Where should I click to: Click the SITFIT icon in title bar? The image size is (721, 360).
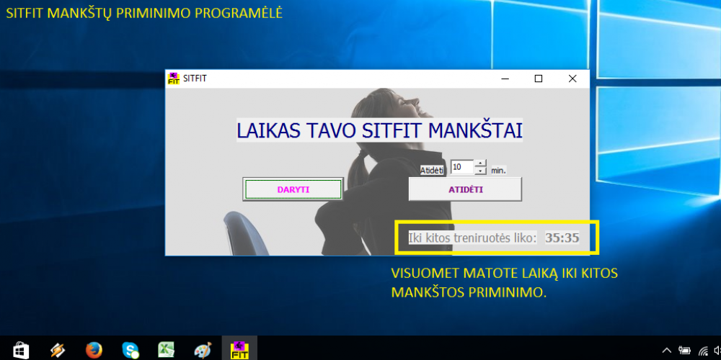click(173, 78)
